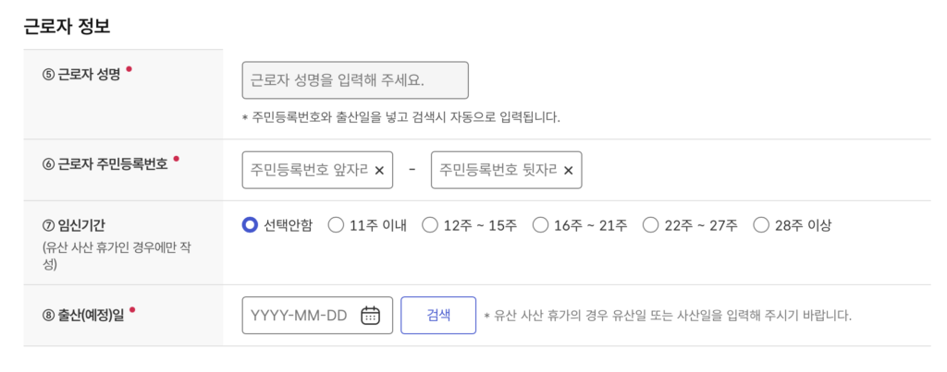Pick 16주 ~ 21주 pregnancy period
This screenshot has width=947, height=372.
click(539, 225)
